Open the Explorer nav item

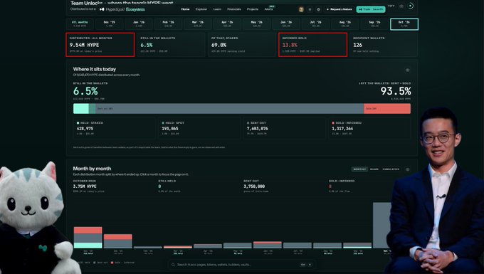click(201, 9)
